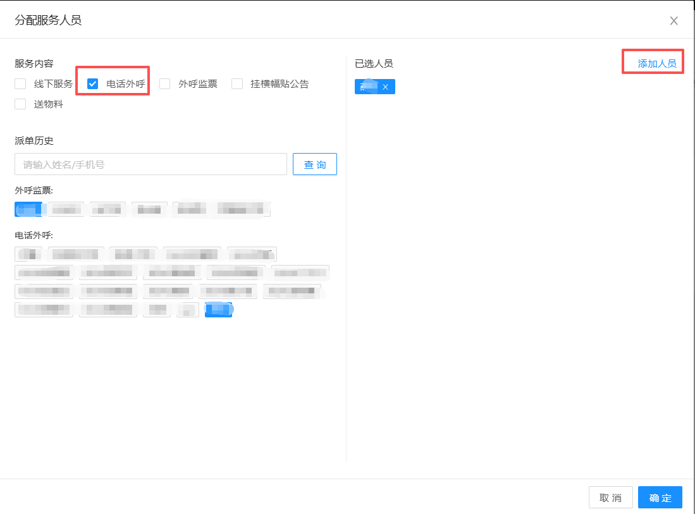Check the 挂横幅贴公告 option

click(x=237, y=84)
